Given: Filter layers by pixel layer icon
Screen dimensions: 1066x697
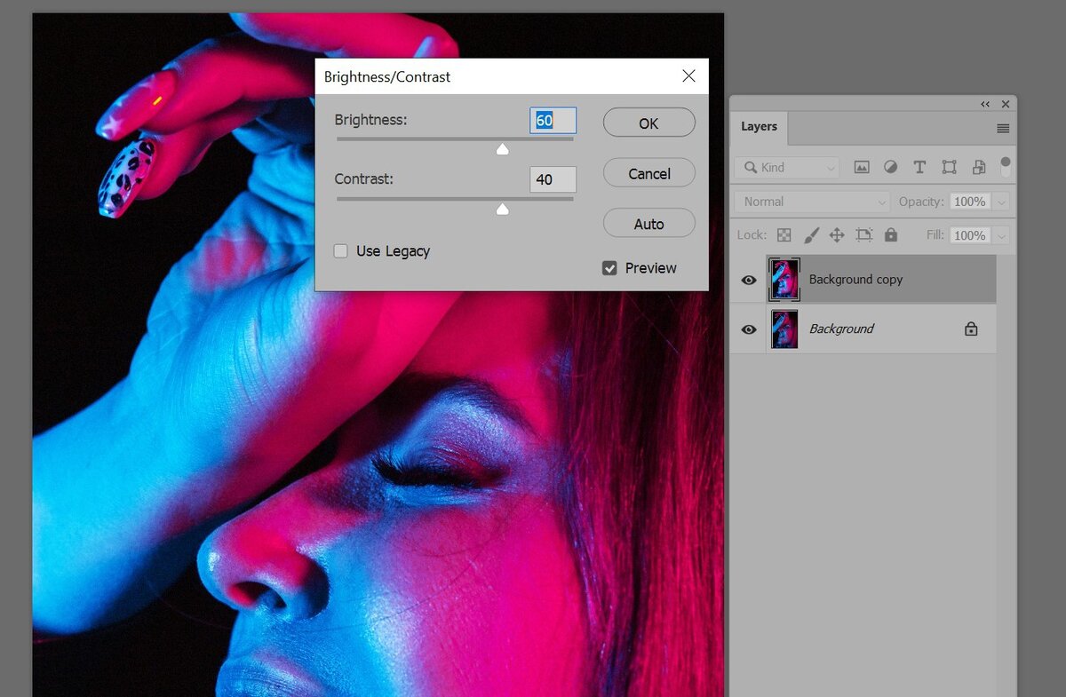Looking at the screenshot, I should [861, 167].
